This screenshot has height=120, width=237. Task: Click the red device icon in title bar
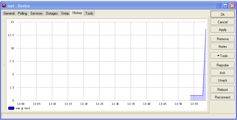tap(4, 6)
